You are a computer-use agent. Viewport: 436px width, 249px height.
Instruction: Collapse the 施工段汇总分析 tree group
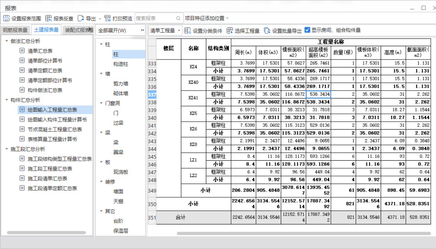pos(7,149)
